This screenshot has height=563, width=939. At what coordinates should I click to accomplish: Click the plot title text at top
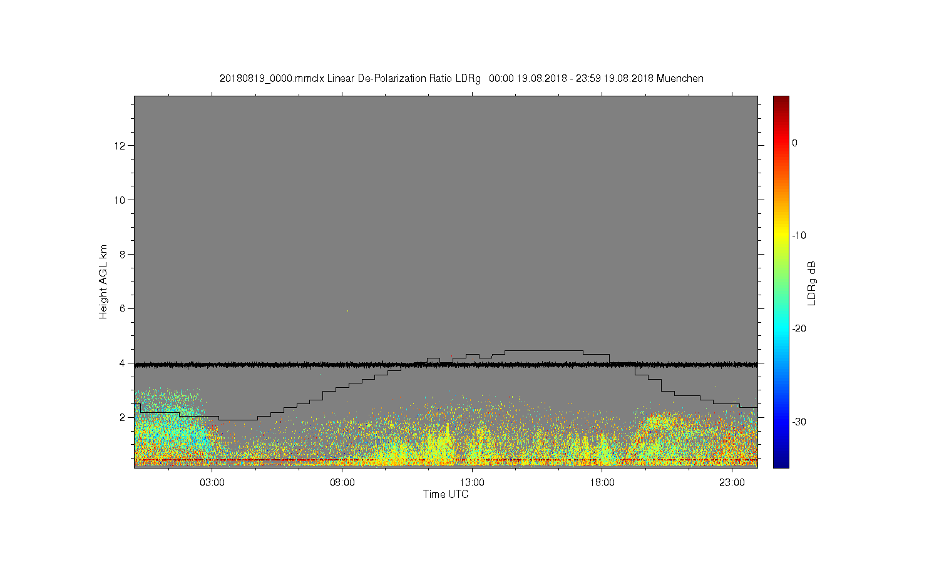(461, 78)
